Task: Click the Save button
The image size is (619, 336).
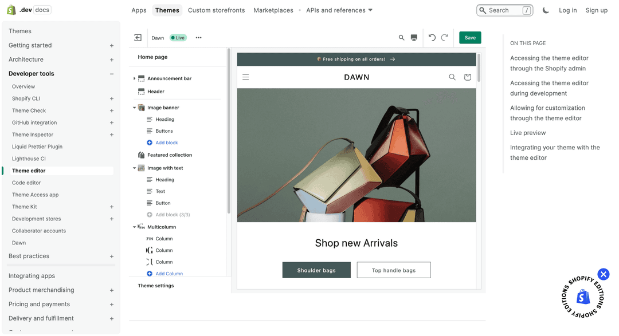Action: click(470, 37)
